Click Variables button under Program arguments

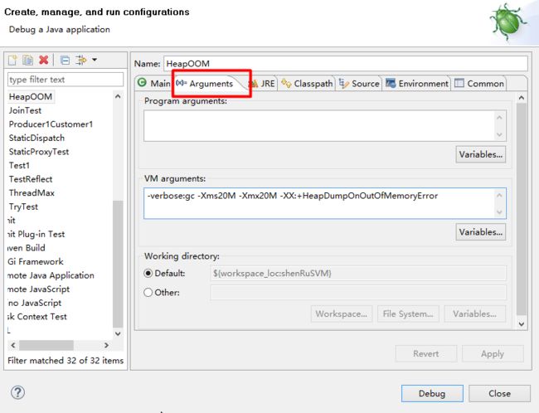tap(481, 155)
